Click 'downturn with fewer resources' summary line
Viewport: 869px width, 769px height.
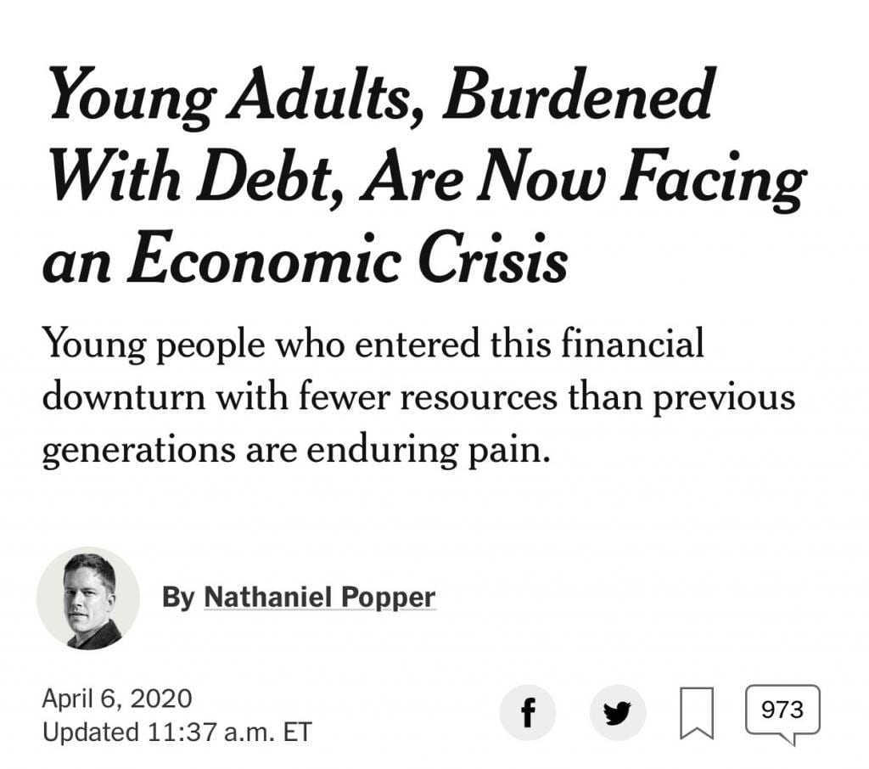point(300,396)
